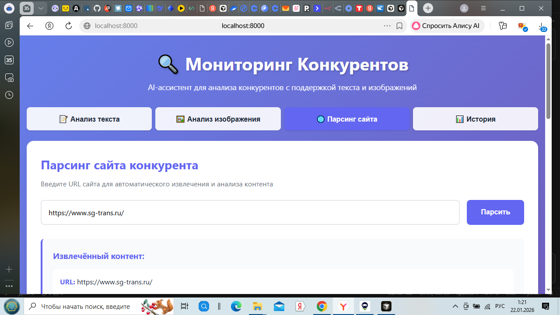The image size is (560, 315).
Task: Click the URL input containing sg-trans.ru
Action: tap(250, 213)
